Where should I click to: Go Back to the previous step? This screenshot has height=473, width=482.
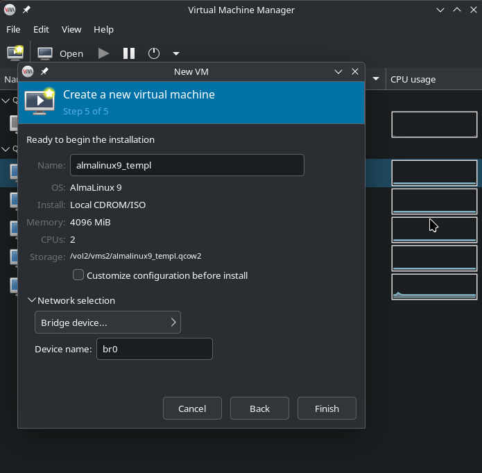[x=259, y=408]
